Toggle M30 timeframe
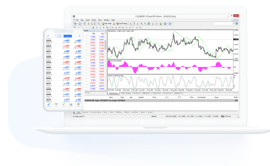 pyautogui.click(x=123, y=27)
